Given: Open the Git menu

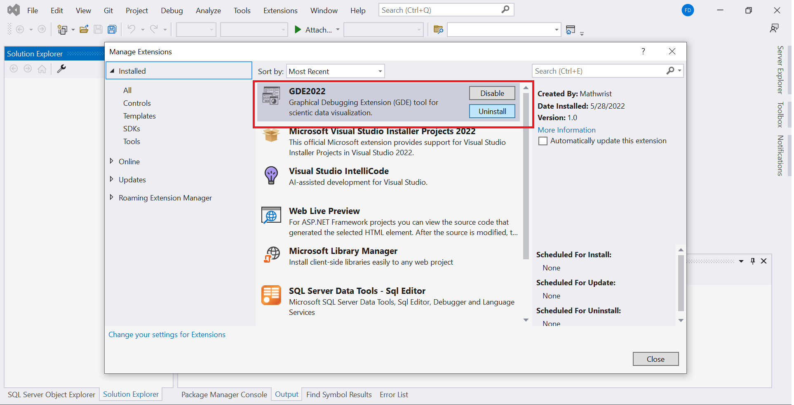Looking at the screenshot, I should 108,11.
